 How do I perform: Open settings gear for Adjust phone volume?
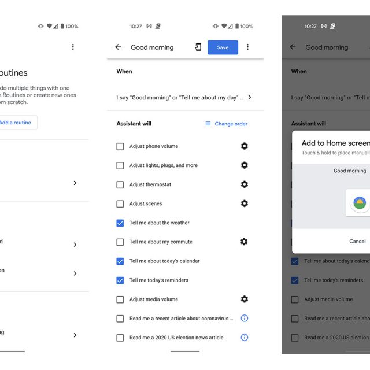(244, 146)
